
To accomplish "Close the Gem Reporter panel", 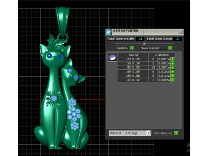I will pos(181,32).
